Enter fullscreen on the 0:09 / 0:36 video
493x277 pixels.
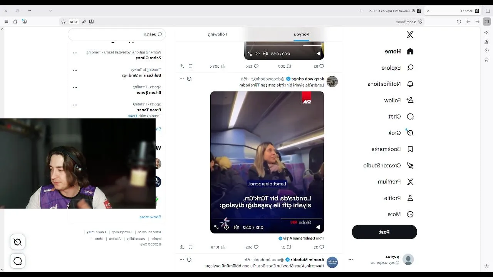[250, 54]
